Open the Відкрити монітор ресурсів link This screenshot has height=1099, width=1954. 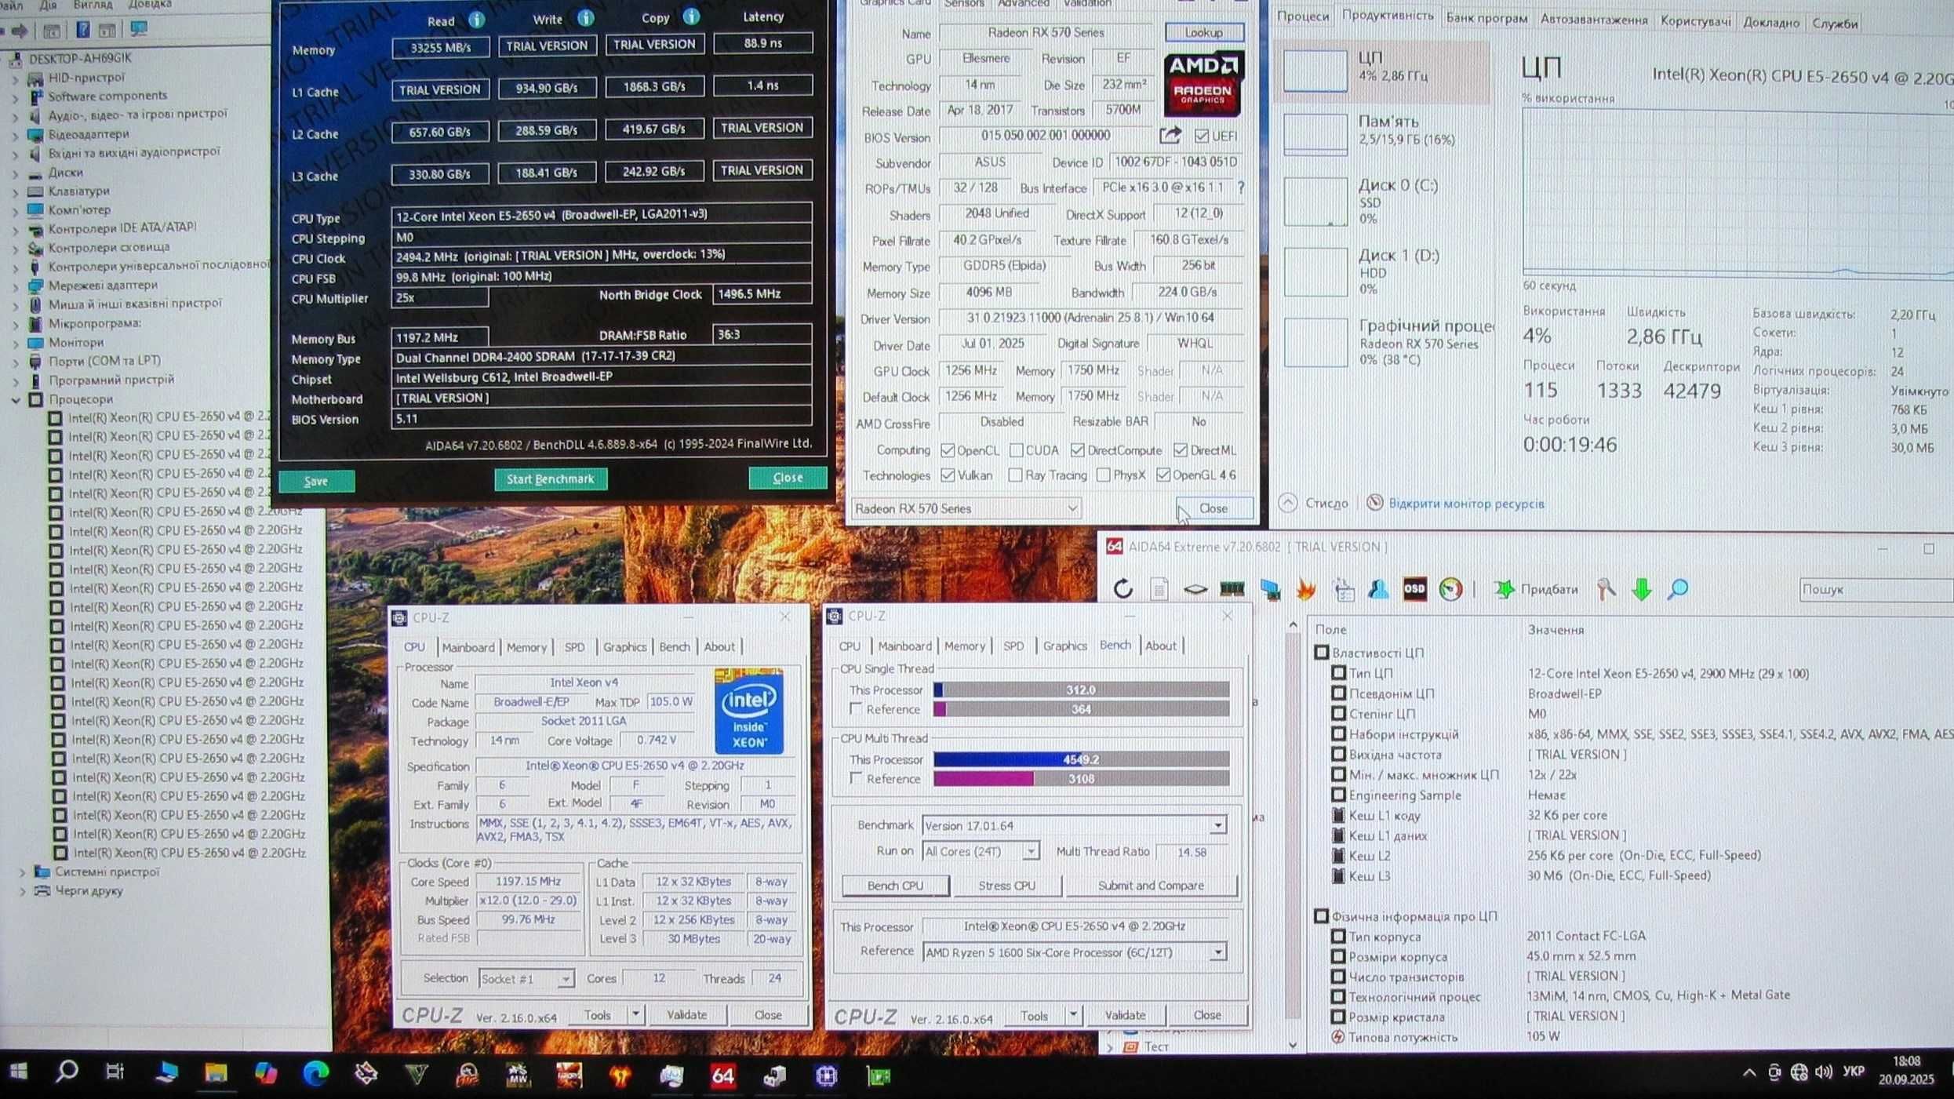[x=1465, y=504]
